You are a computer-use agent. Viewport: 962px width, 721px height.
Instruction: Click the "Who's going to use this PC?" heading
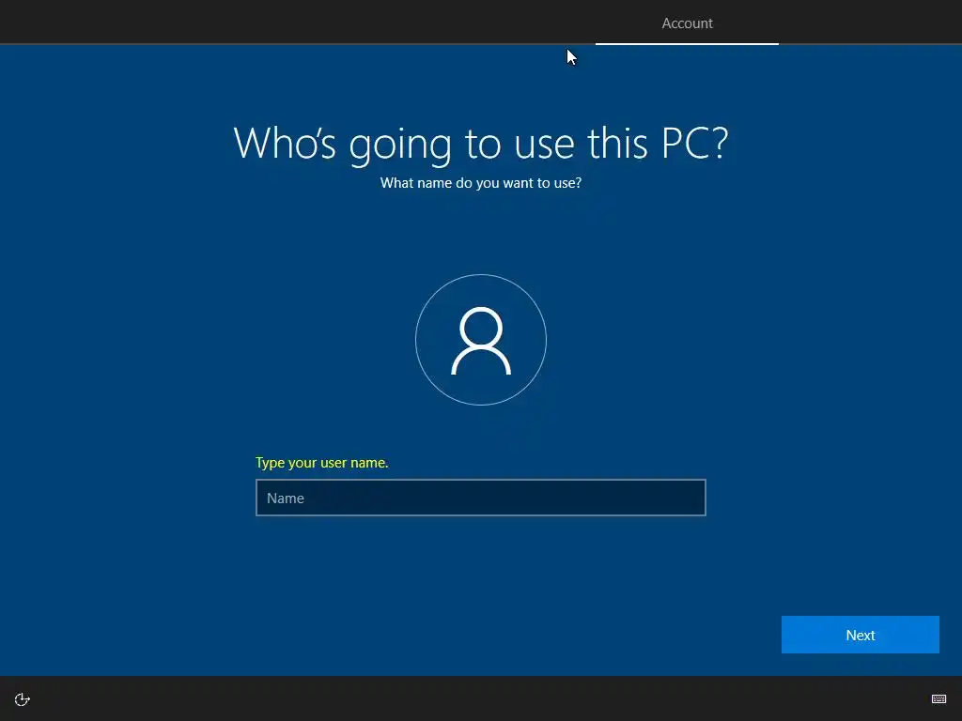[x=481, y=144]
